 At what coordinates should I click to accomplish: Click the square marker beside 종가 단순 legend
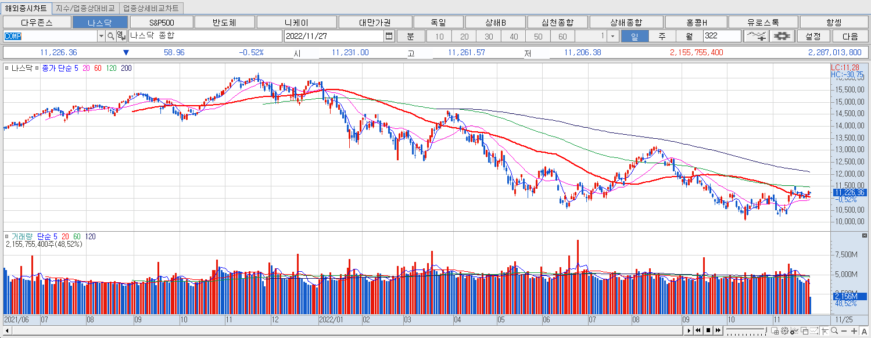[x=38, y=69]
